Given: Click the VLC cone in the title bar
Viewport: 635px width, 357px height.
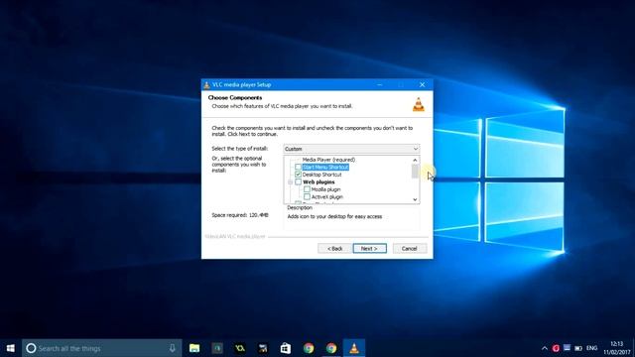Looking at the screenshot, I should (206, 84).
